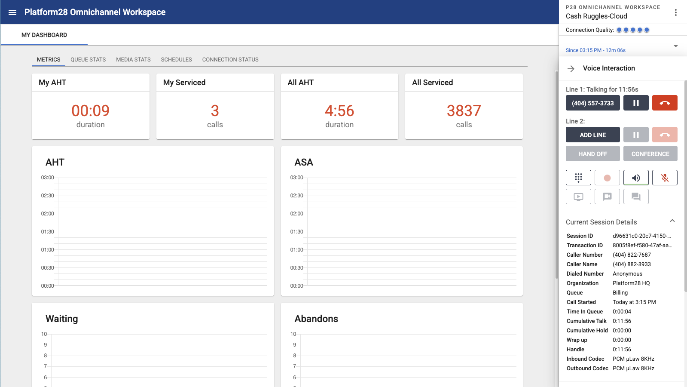The width and height of the screenshot is (687, 387).
Task: Open the hamburger navigation menu
Action: click(x=12, y=12)
